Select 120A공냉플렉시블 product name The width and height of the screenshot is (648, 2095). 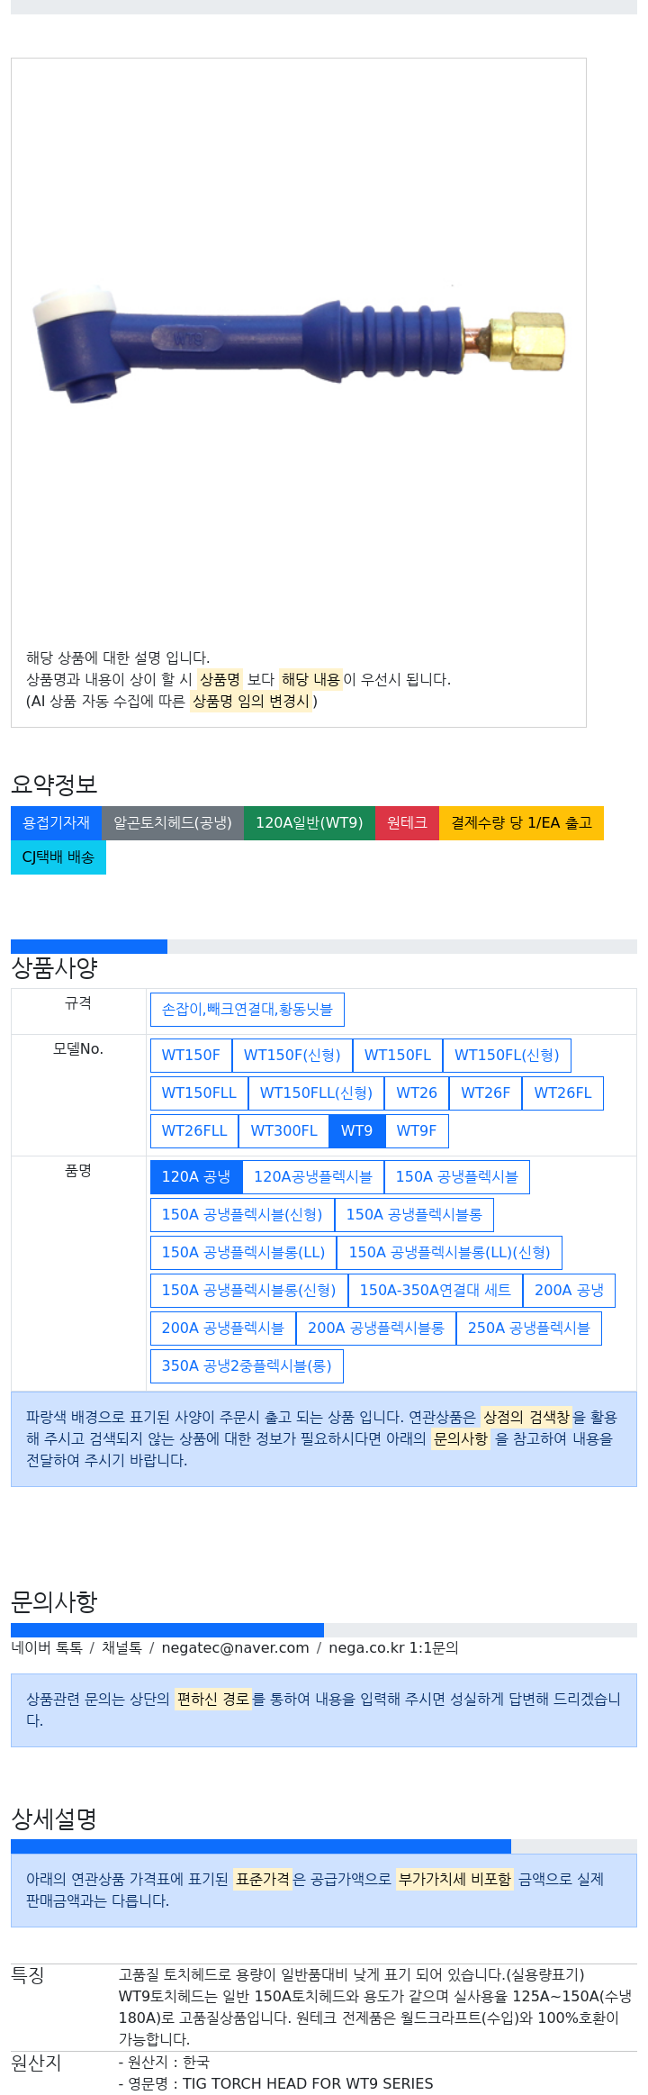click(312, 1176)
